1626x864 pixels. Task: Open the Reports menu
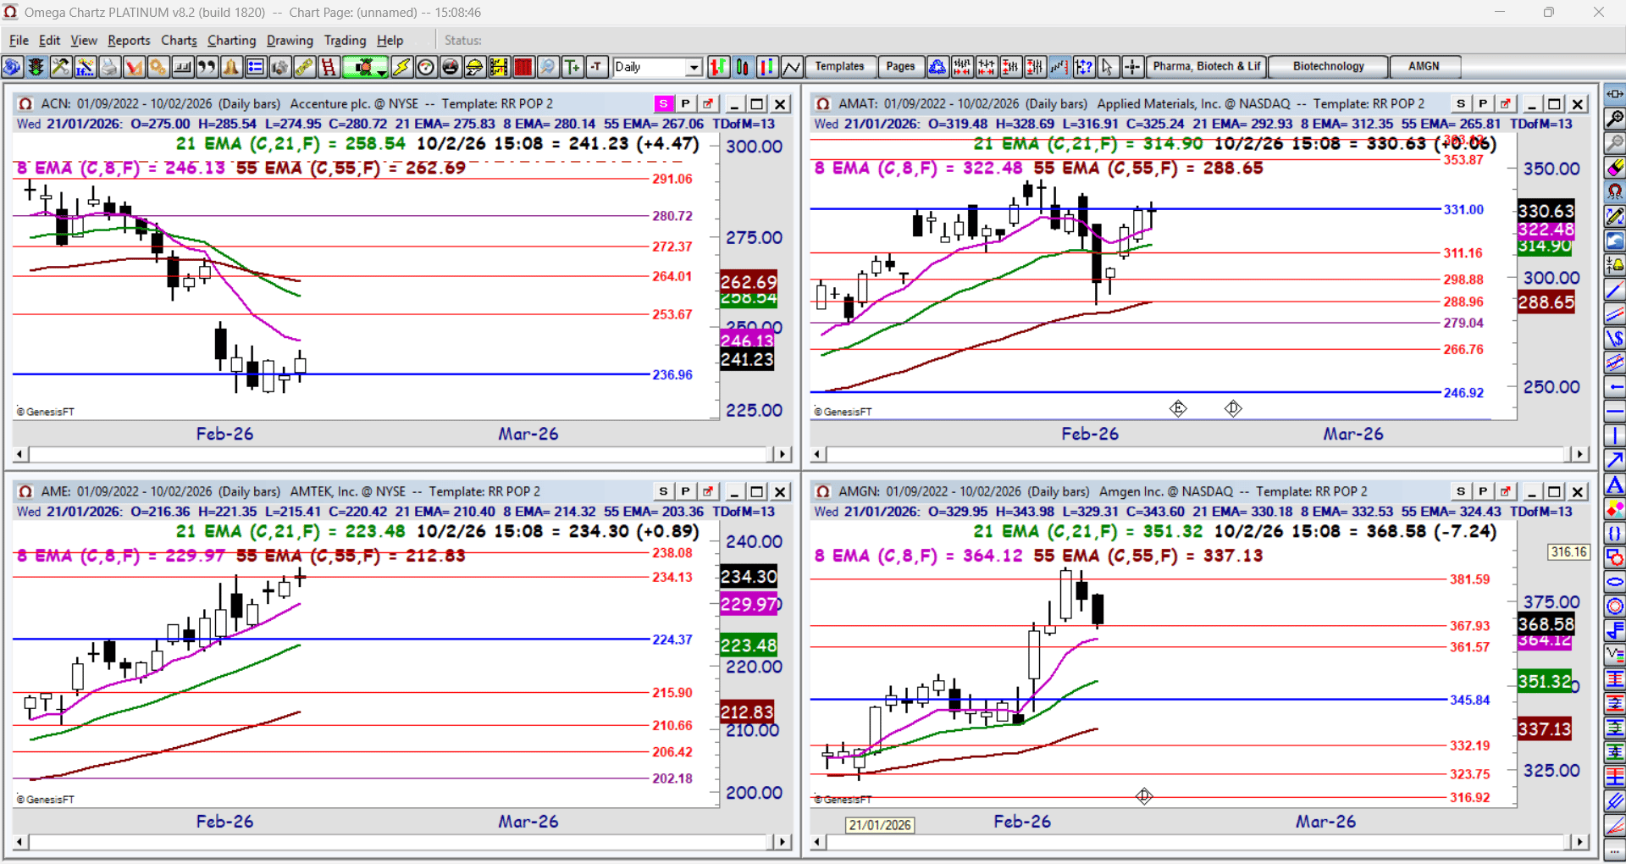click(129, 41)
